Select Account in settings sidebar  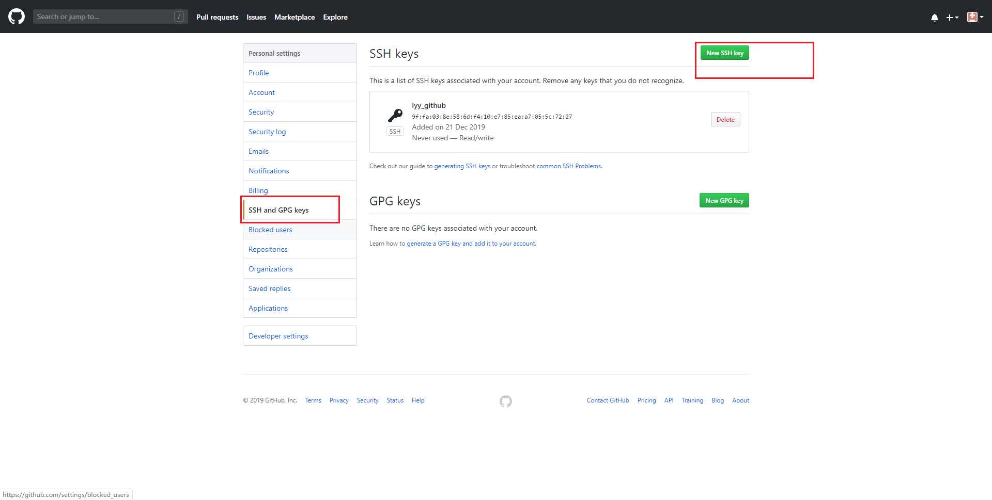tap(300, 92)
